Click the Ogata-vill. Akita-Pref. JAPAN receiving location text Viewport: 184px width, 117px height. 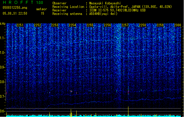click(130, 7)
